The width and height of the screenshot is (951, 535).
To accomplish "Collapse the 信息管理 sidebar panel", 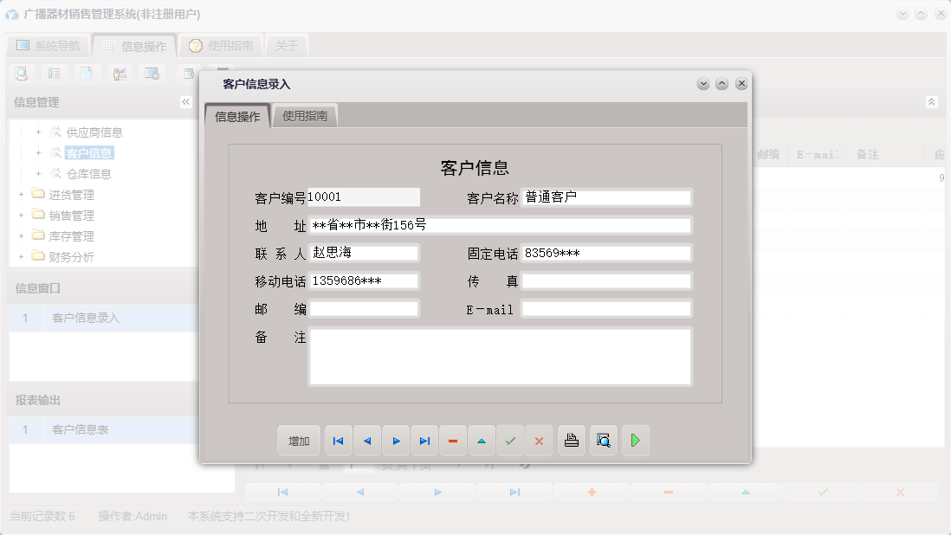I will click(185, 101).
